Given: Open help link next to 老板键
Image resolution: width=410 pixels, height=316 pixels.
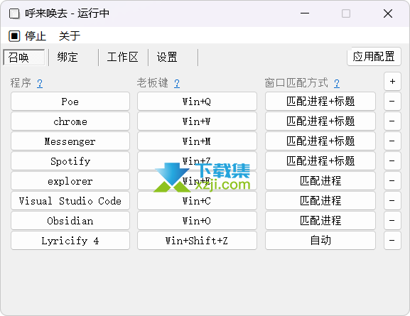Looking at the screenshot, I should coord(177,83).
